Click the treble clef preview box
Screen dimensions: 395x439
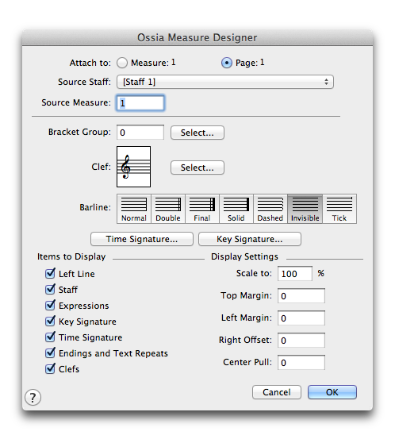point(133,167)
